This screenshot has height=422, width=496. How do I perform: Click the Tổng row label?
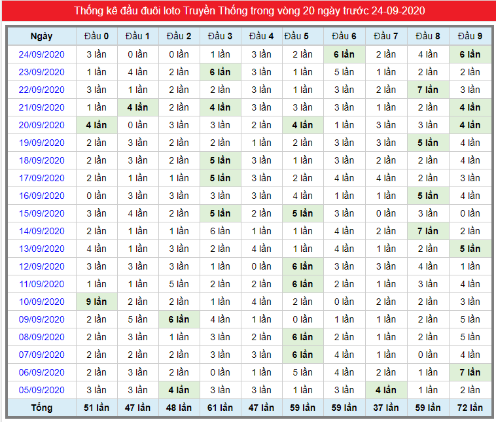41,408
